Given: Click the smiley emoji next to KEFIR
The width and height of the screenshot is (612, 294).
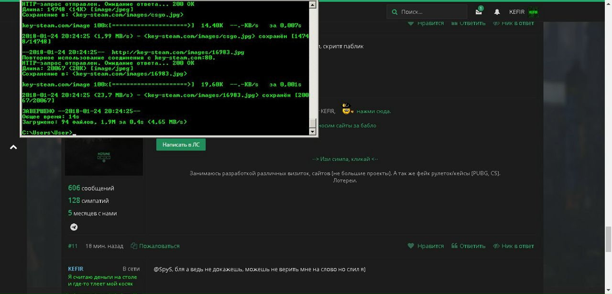Looking at the screenshot, I should click(x=348, y=110).
